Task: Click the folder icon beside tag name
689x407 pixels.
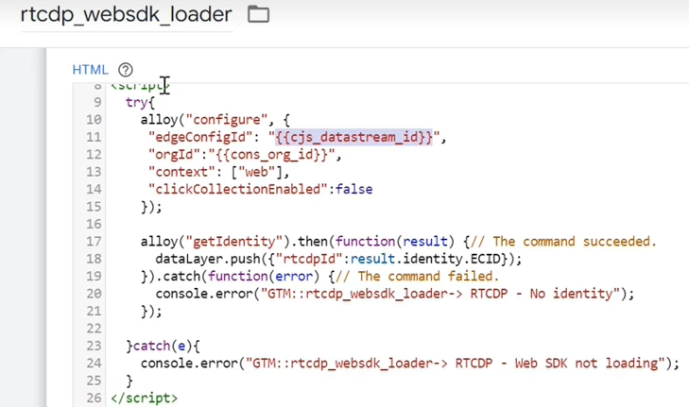Action: point(258,14)
